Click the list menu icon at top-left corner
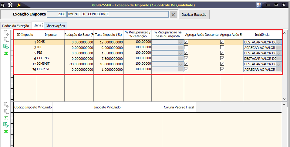Image resolution: width=290 pixels, height=147 pixels. click(x=3, y=5)
